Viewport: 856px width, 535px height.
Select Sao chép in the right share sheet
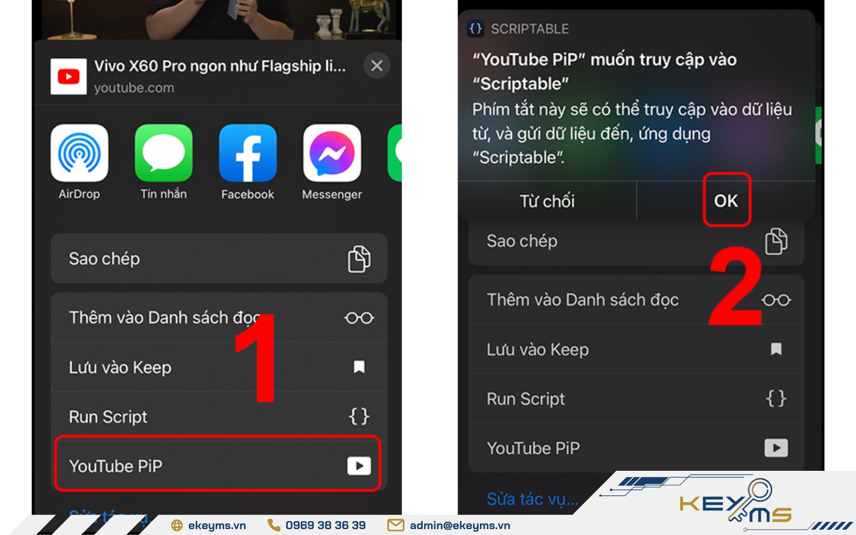click(x=637, y=241)
